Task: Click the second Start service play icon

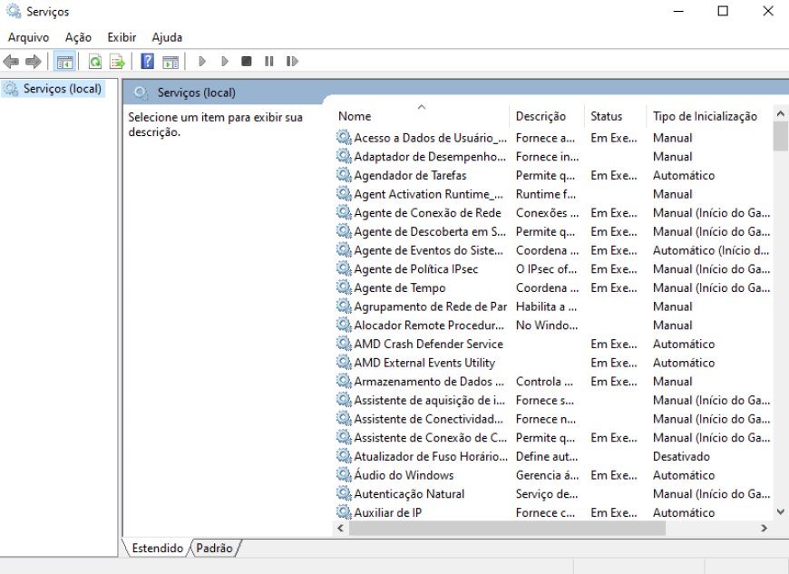Action: point(224,62)
